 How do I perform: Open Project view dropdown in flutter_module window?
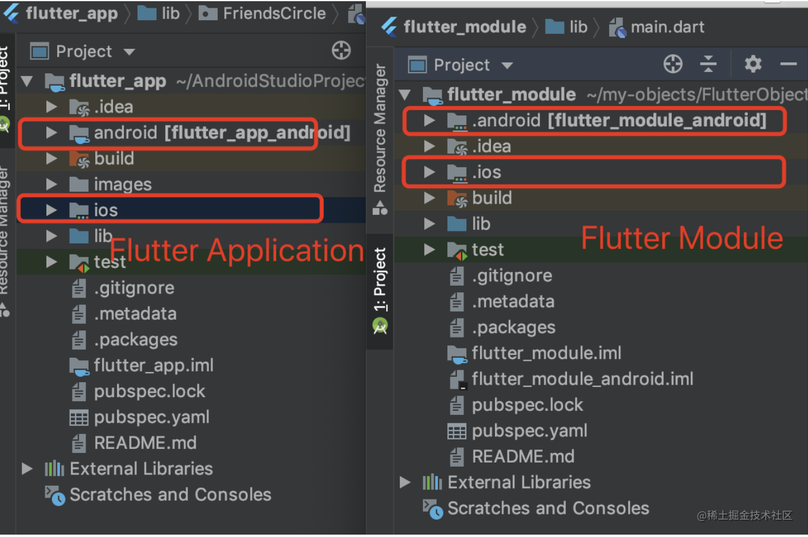pyautogui.click(x=507, y=65)
